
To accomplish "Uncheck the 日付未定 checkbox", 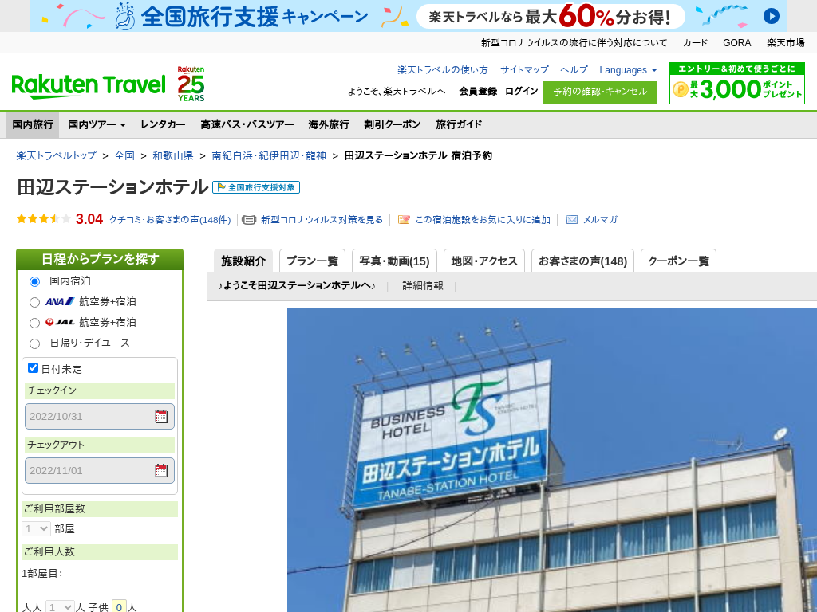I will click(x=33, y=368).
